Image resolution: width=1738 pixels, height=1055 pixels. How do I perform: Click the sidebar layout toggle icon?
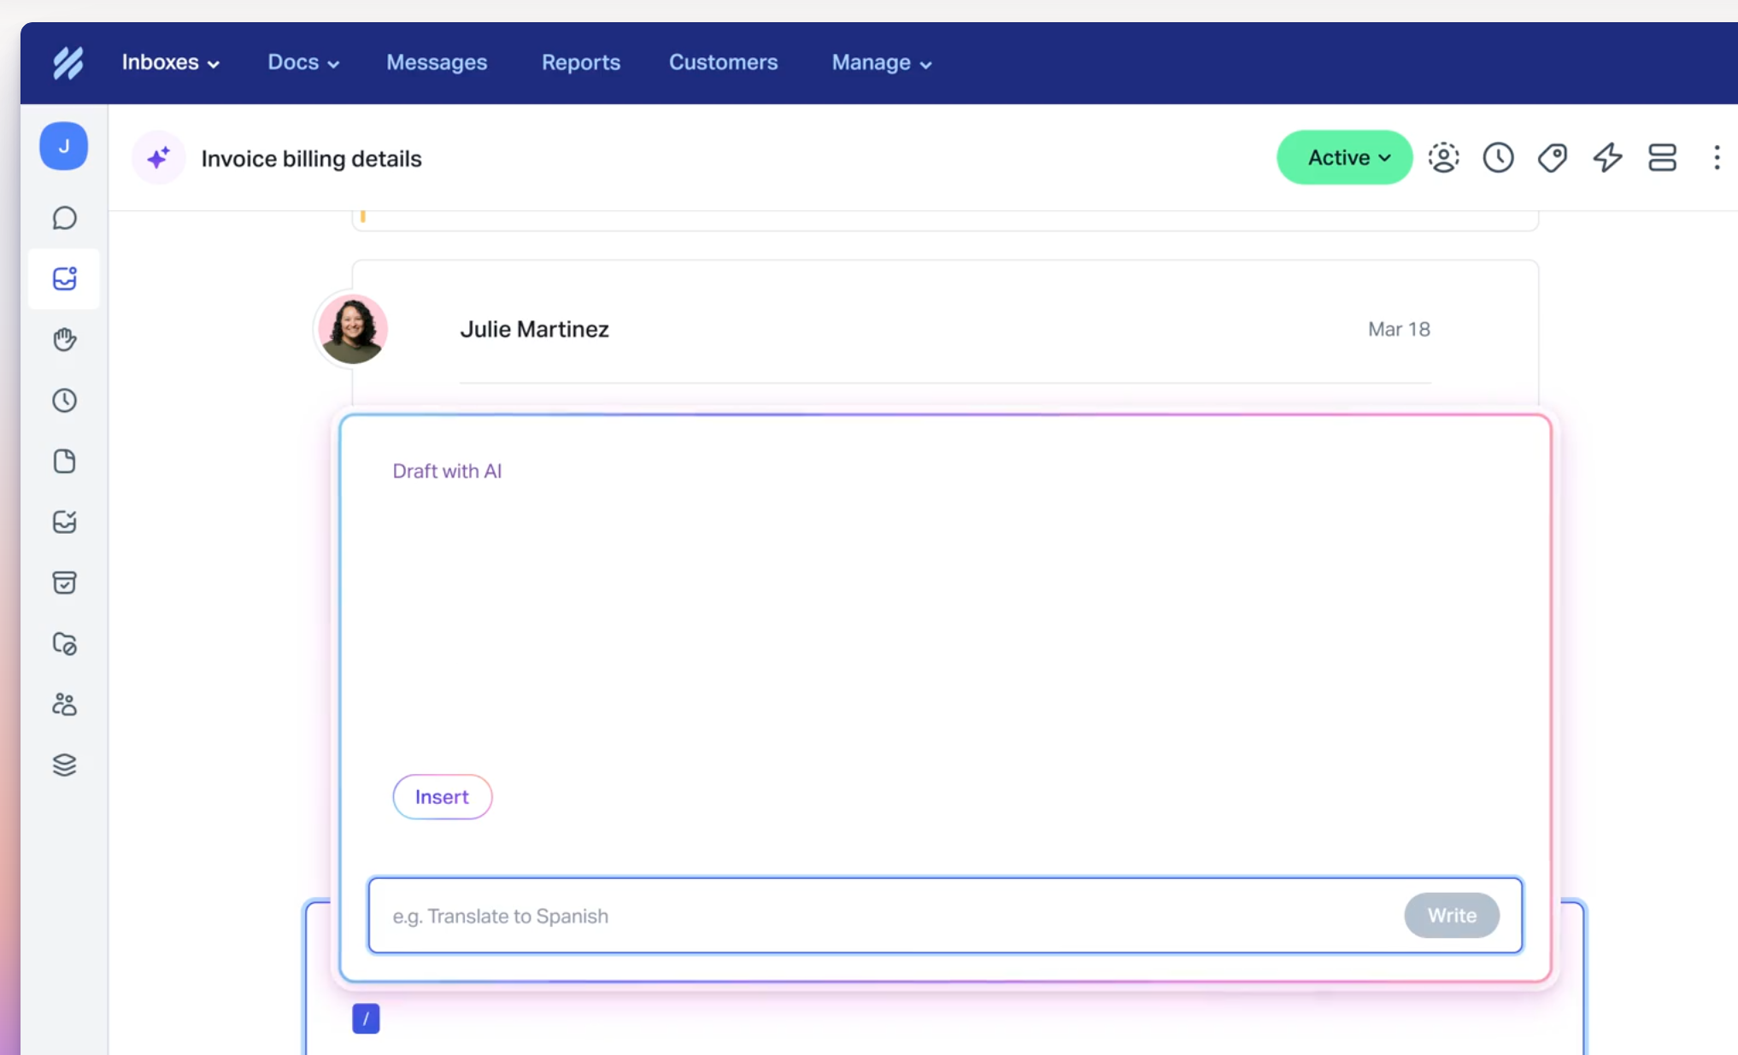(1662, 157)
